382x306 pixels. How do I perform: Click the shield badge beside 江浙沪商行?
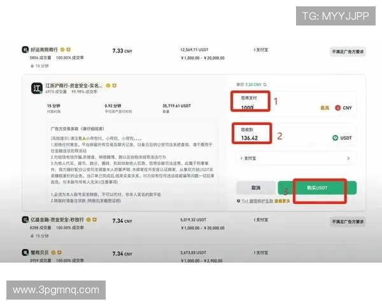point(114,85)
